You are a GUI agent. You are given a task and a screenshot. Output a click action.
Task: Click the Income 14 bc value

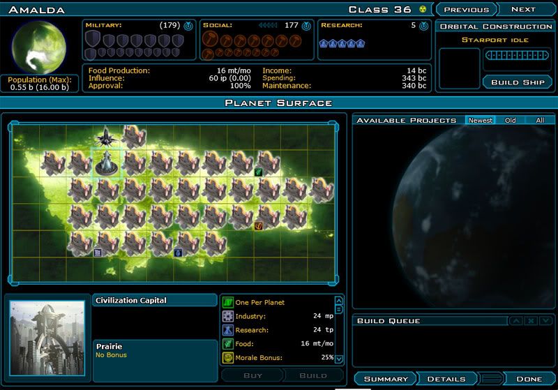[416, 70]
